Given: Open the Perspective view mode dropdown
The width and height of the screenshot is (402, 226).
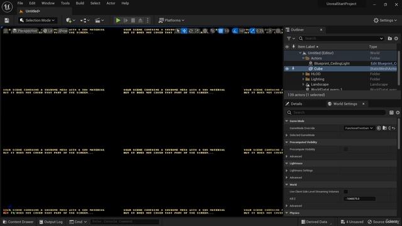Looking at the screenshot, I should (x=25, y=31).
